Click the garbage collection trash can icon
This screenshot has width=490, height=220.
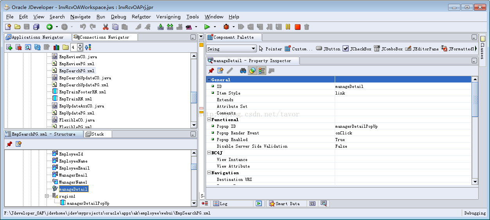tap(307, 27)
